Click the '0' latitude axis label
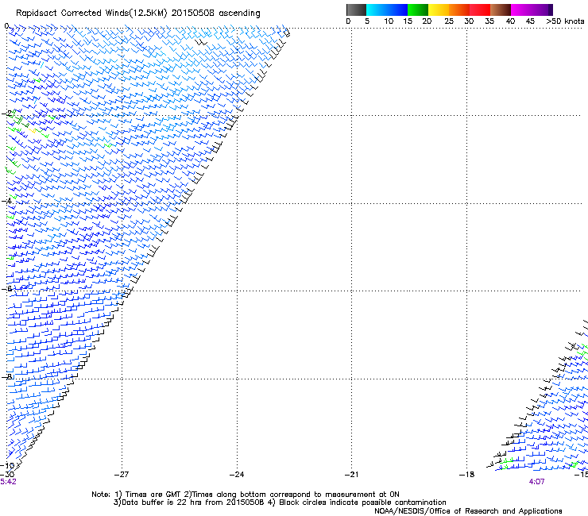The width and height of the screenshot is (588, 516). [6, 26]
